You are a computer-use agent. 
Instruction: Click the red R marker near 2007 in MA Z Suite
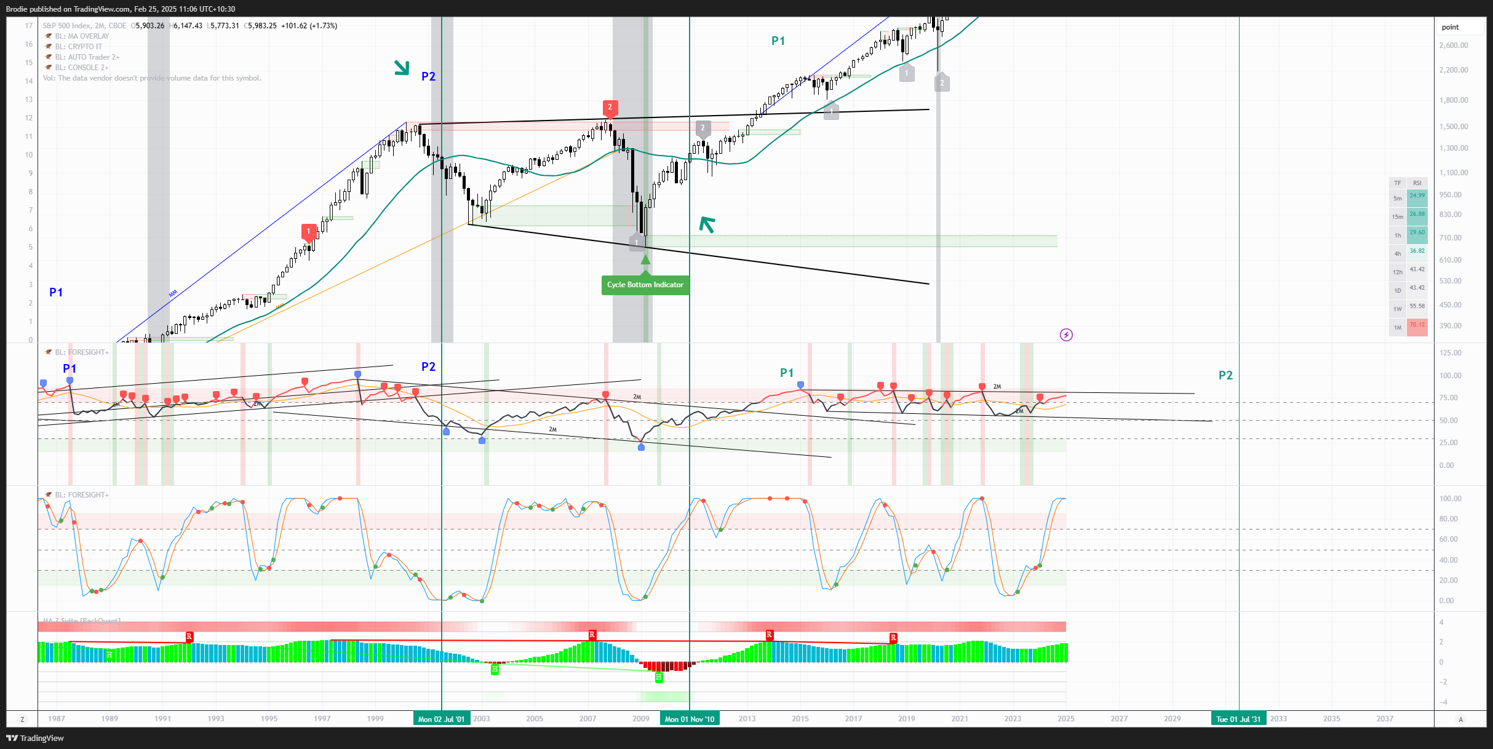click(x=592, y=635)
